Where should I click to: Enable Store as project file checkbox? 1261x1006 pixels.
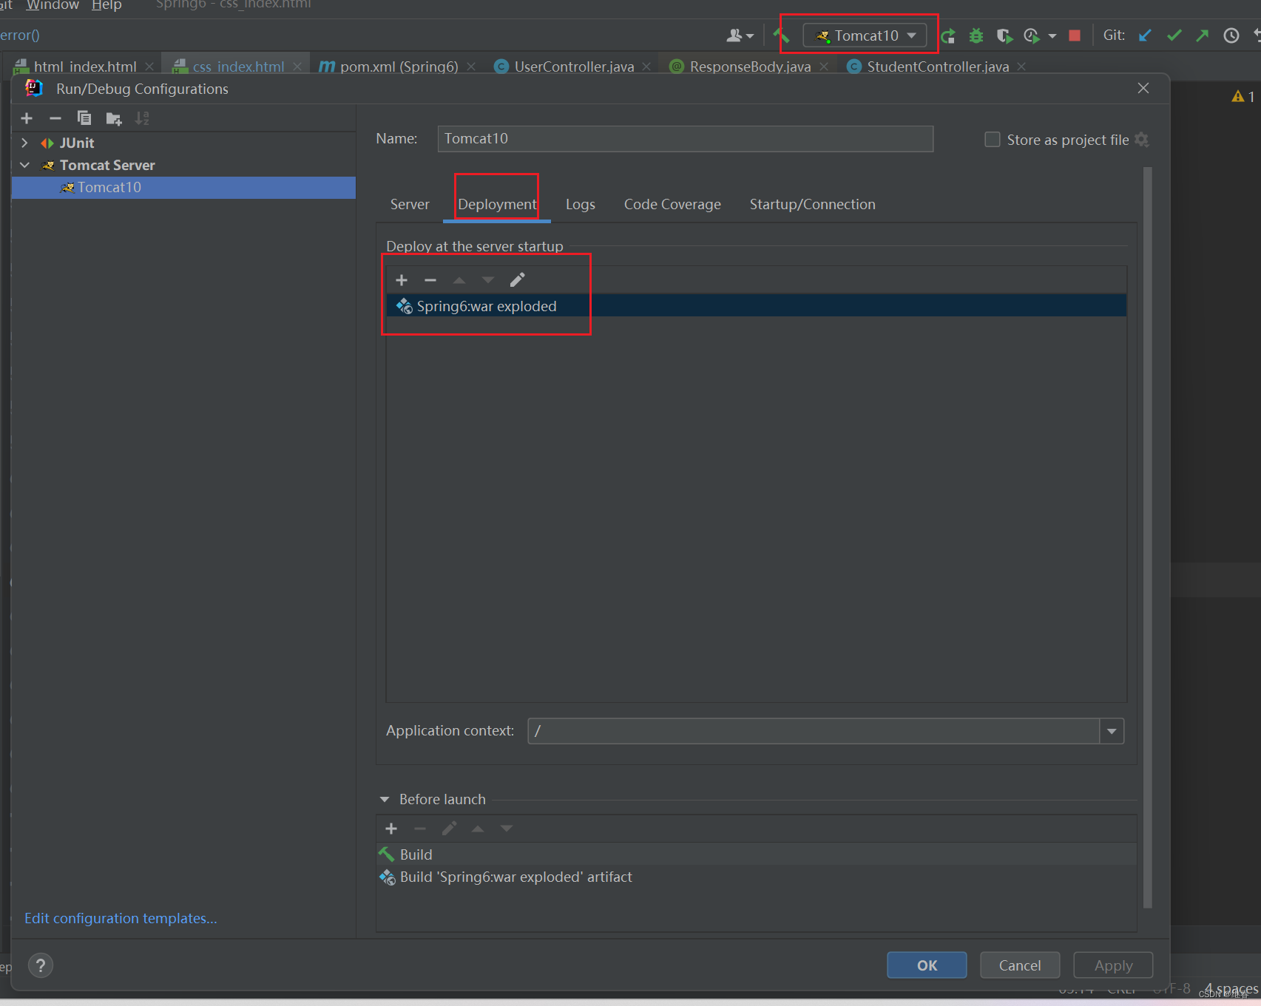click(x=993, y=140)
